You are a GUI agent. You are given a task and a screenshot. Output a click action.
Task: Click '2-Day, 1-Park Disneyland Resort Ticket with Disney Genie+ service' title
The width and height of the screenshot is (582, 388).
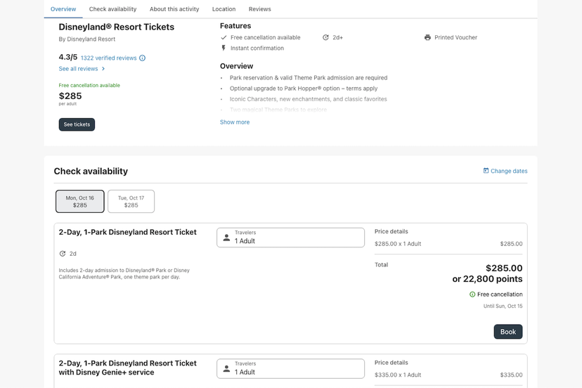pos(127,368)
